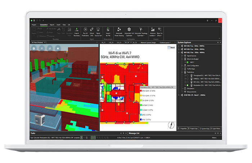Switch to Network System Design tab
252x163 pixels.
148,42
